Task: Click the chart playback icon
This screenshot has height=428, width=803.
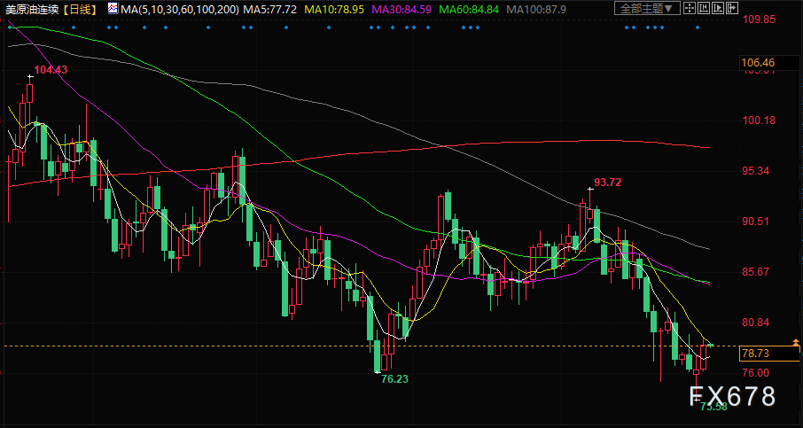Action: 718,8
